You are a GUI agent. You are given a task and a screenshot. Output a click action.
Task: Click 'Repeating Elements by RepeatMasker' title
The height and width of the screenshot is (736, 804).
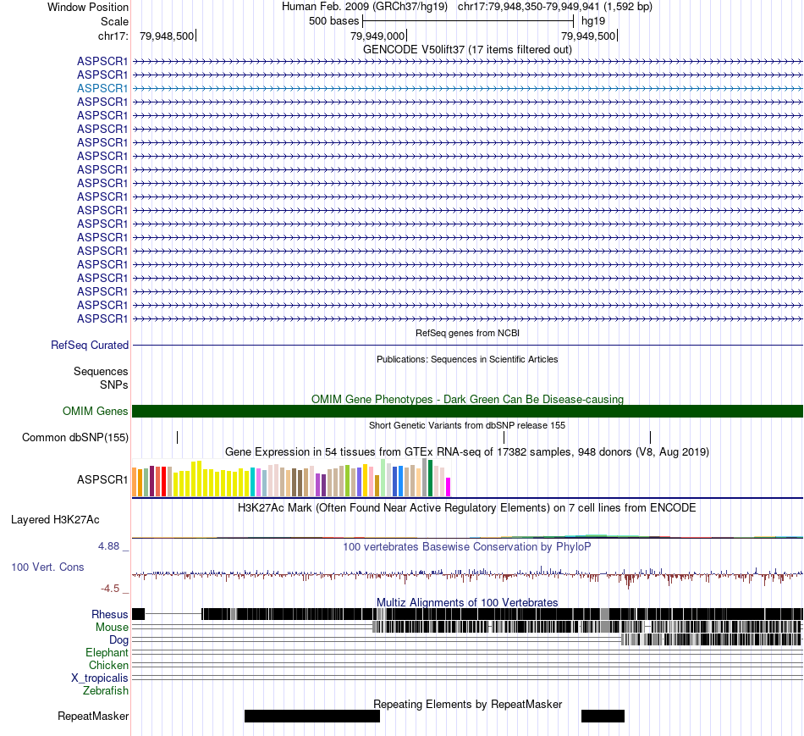point(467,704)
